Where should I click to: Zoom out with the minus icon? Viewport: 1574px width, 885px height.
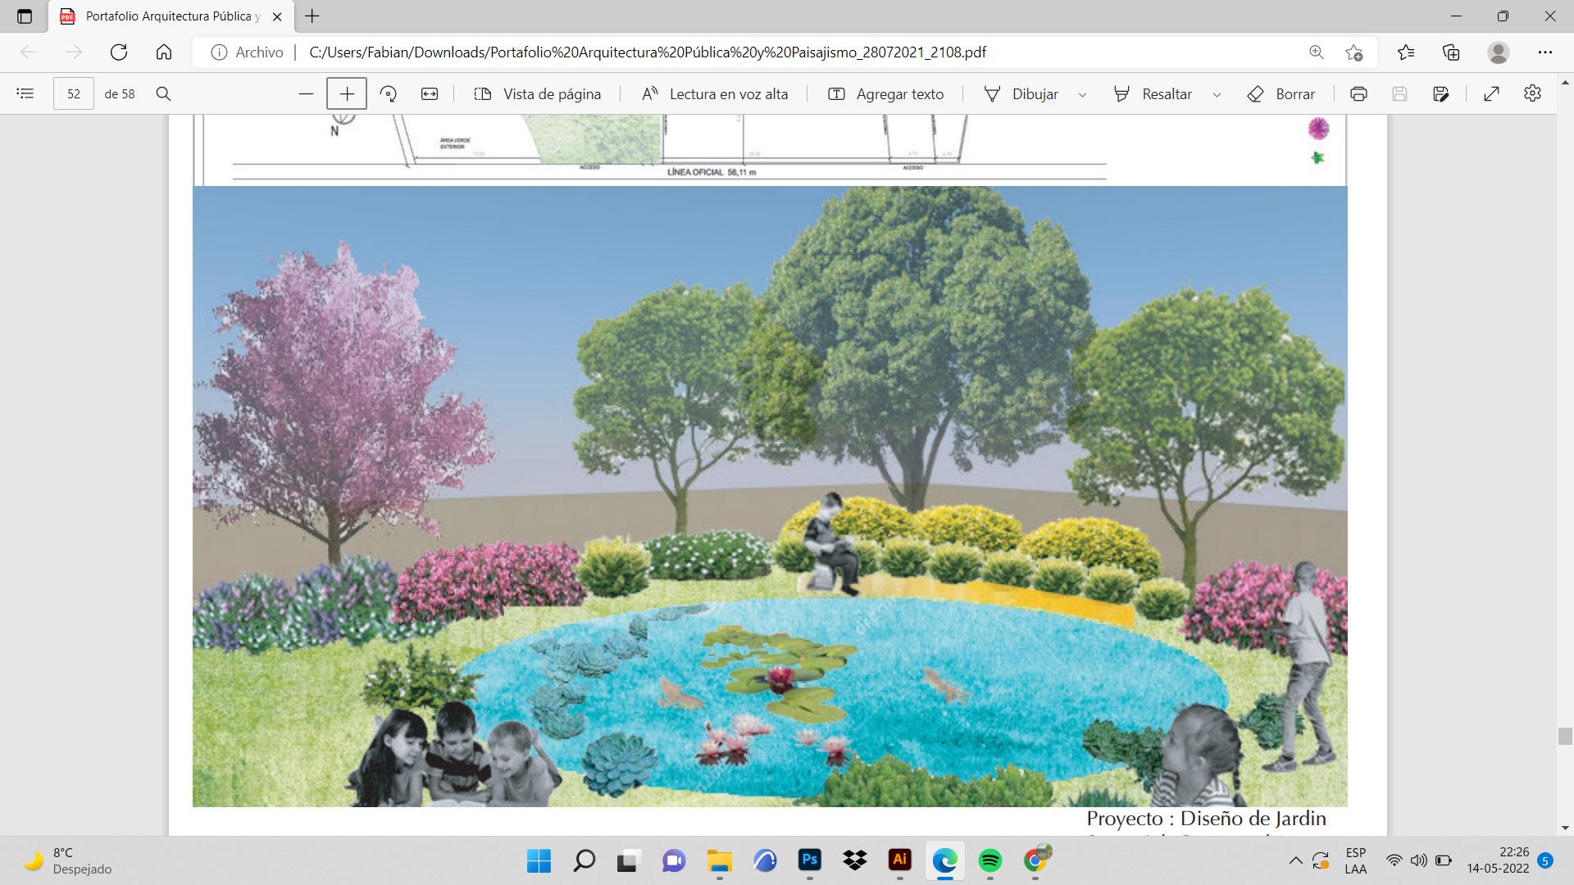[306, 93]
